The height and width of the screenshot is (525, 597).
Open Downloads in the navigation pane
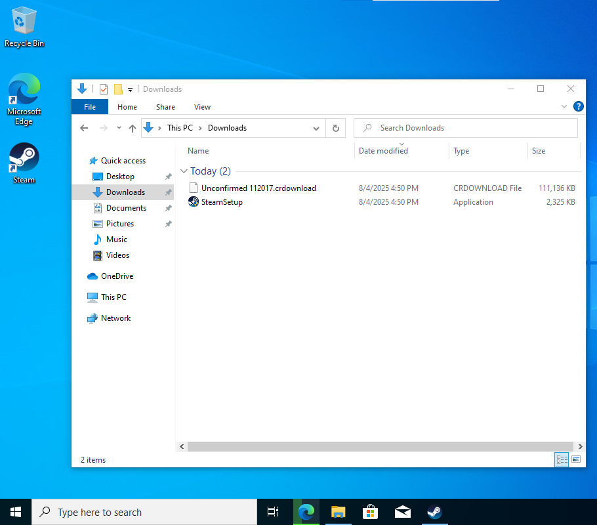click(x=126, y=192)
